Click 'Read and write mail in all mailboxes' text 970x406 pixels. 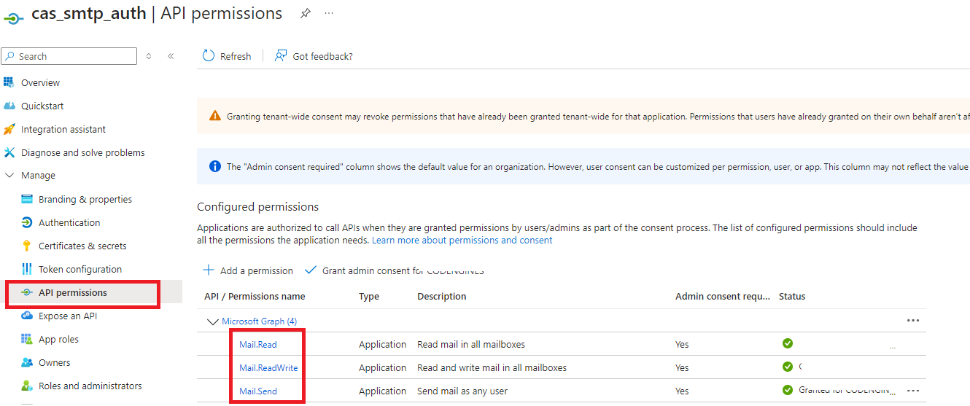[492, 367]
